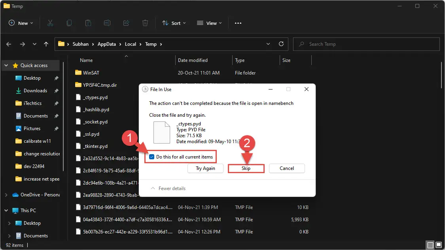Click the _hashlib.pyd file icon
Image resolution: width=445 pixels, height=250 pixels.
click(78, 110)
